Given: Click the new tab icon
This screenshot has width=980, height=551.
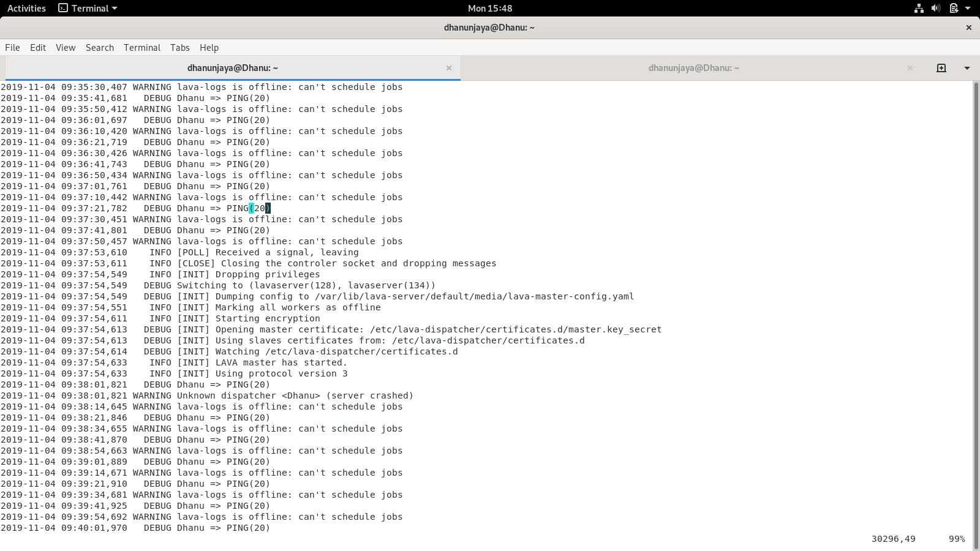Looking at the screenshot, I should point(941,68).
